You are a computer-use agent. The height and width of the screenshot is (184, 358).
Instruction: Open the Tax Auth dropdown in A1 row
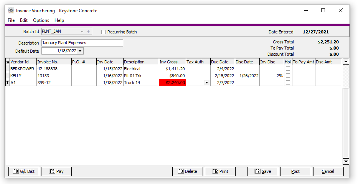[x=207, y=83]
